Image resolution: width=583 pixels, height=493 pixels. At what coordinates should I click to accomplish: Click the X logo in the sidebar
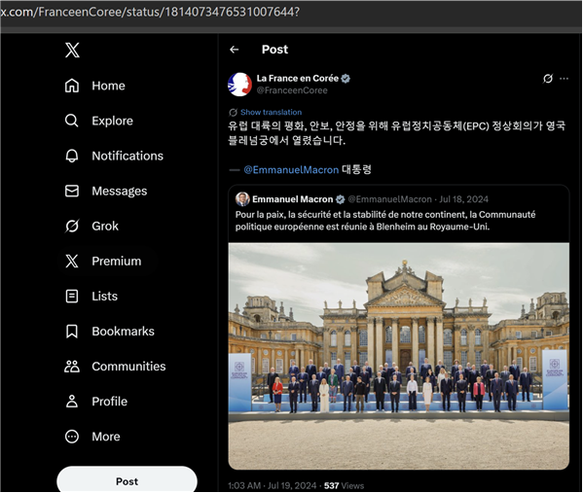pyautogui.click(x=72, y=50)
